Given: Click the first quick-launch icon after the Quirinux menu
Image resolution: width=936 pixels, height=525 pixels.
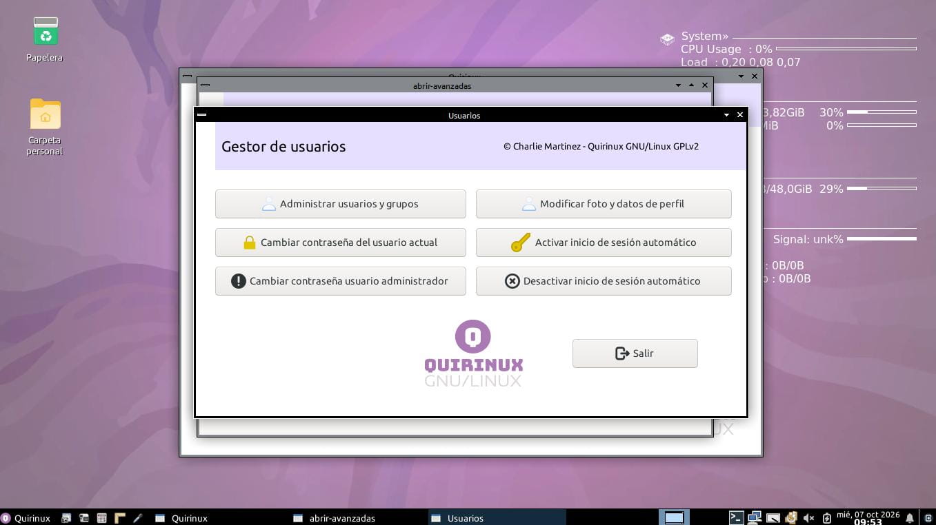Looking at the screenshot, I should pyautogui.click(x=66, y=518).
